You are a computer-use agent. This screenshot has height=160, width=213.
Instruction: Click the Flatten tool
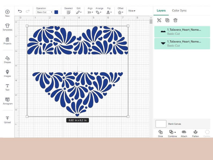[x=195, y=134]
